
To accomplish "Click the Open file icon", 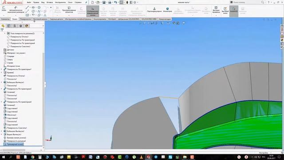I will pos(98,2).
